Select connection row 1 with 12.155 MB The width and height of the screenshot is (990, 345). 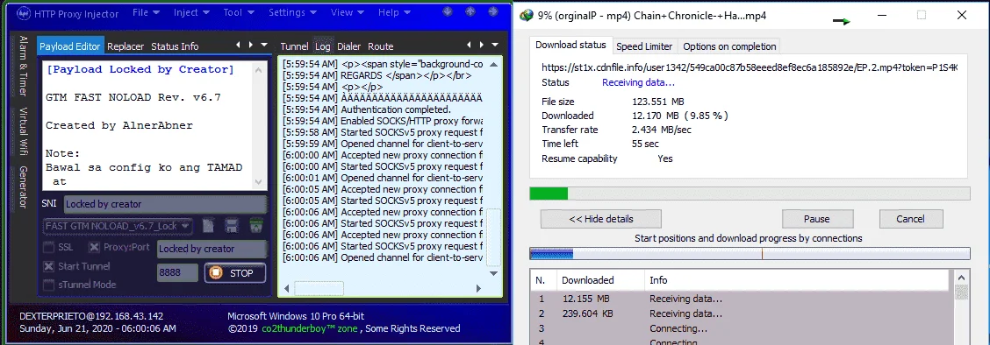(x=741, y=299)
